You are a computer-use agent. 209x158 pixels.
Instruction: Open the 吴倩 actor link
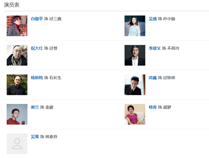click(x=153, y=19)
